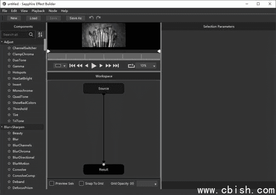Star the BlurMotion component
The image size is (276, 195).
coord(9,164)
